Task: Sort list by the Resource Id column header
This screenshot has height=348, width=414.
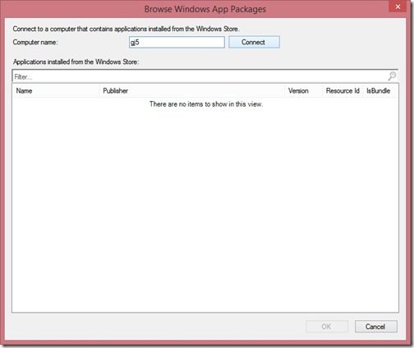Action: (x=343, y=90)
